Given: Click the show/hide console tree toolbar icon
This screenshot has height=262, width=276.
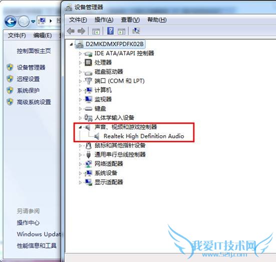Looking at the screenshot, I should (x=96, y=32).
